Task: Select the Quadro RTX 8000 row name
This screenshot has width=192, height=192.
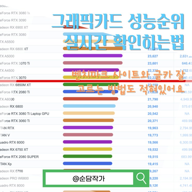Action: coord(12,186)
